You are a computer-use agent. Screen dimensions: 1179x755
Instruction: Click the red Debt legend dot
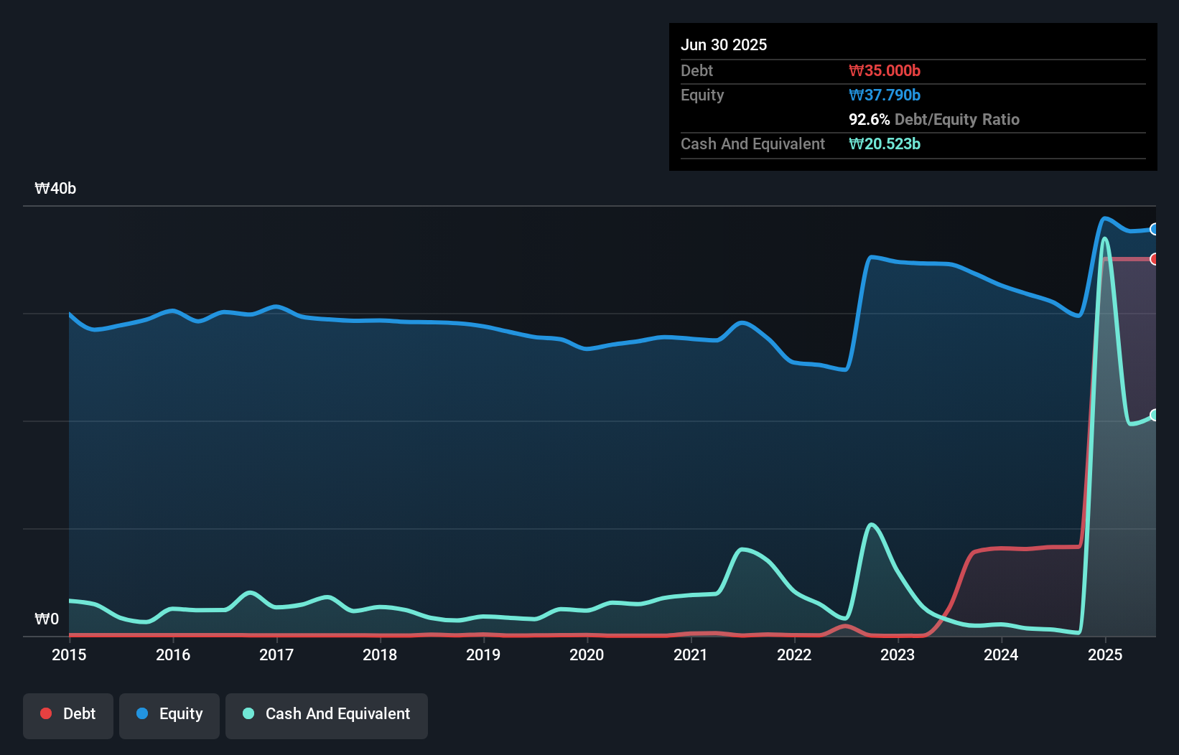tap(46, 713)
